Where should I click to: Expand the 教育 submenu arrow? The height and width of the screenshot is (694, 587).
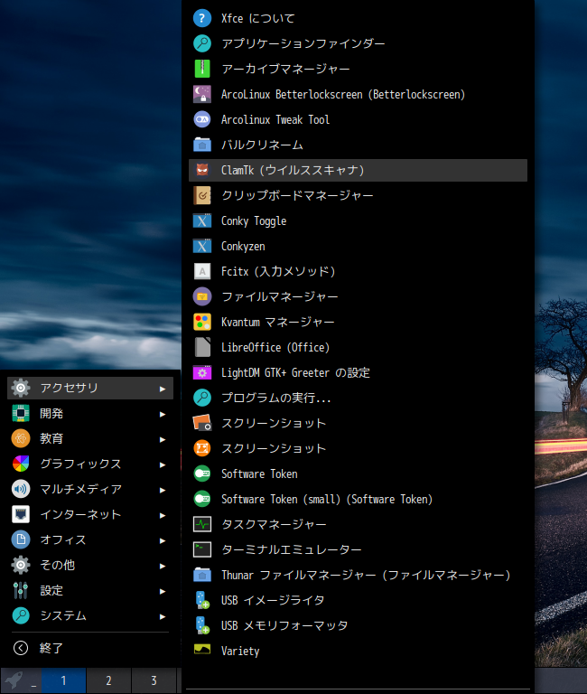click(163, 439)
